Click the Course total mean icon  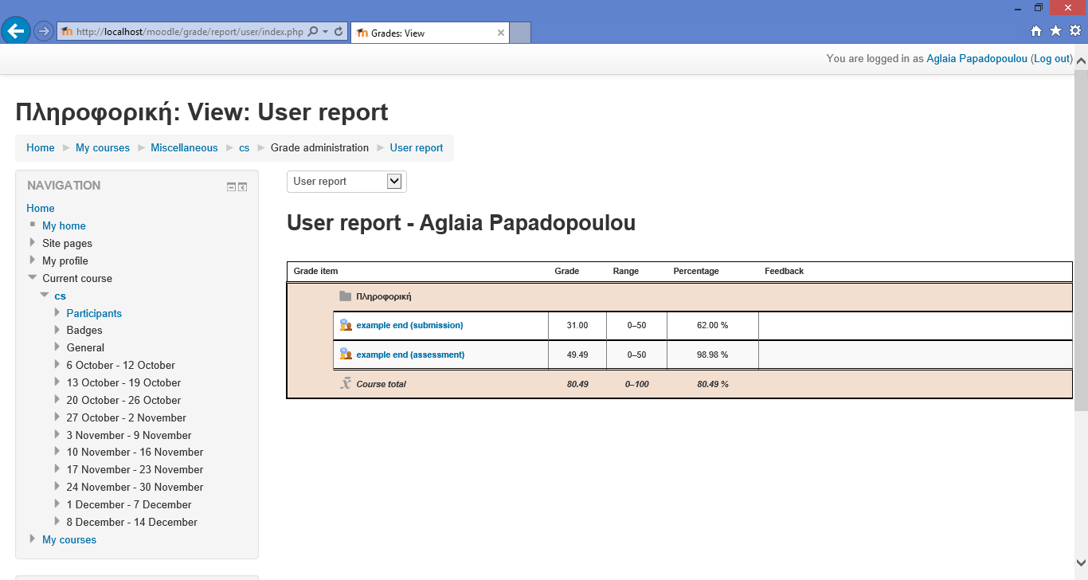pos(346,383)
